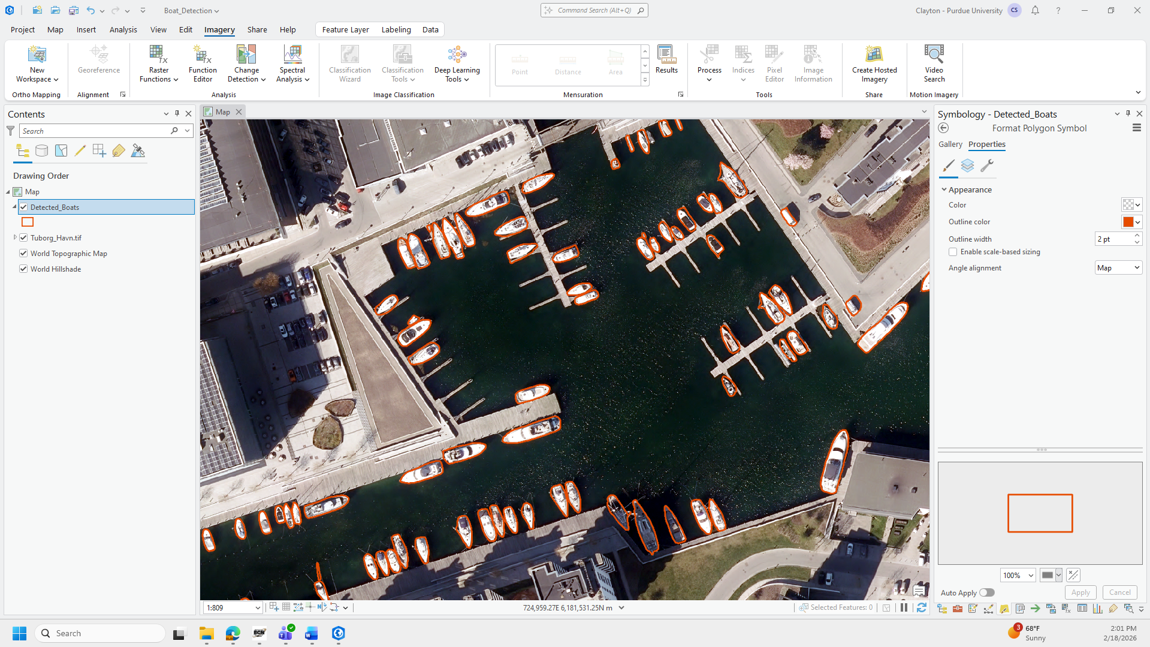Go back in Symbology pane
Screen dimensions: 1150x647
(943, 128)
